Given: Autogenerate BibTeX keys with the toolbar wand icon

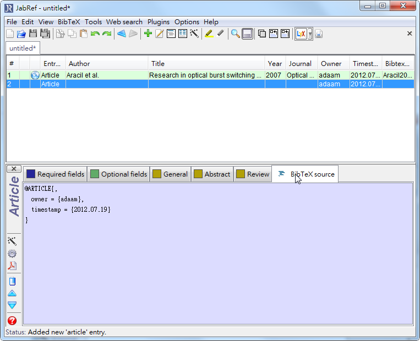Looking at the screenshot, I should point(194,34).
